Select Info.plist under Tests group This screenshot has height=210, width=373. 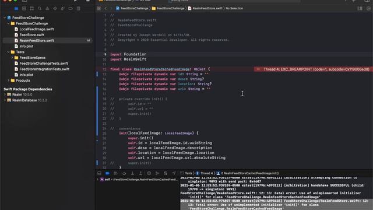(26, 75)
